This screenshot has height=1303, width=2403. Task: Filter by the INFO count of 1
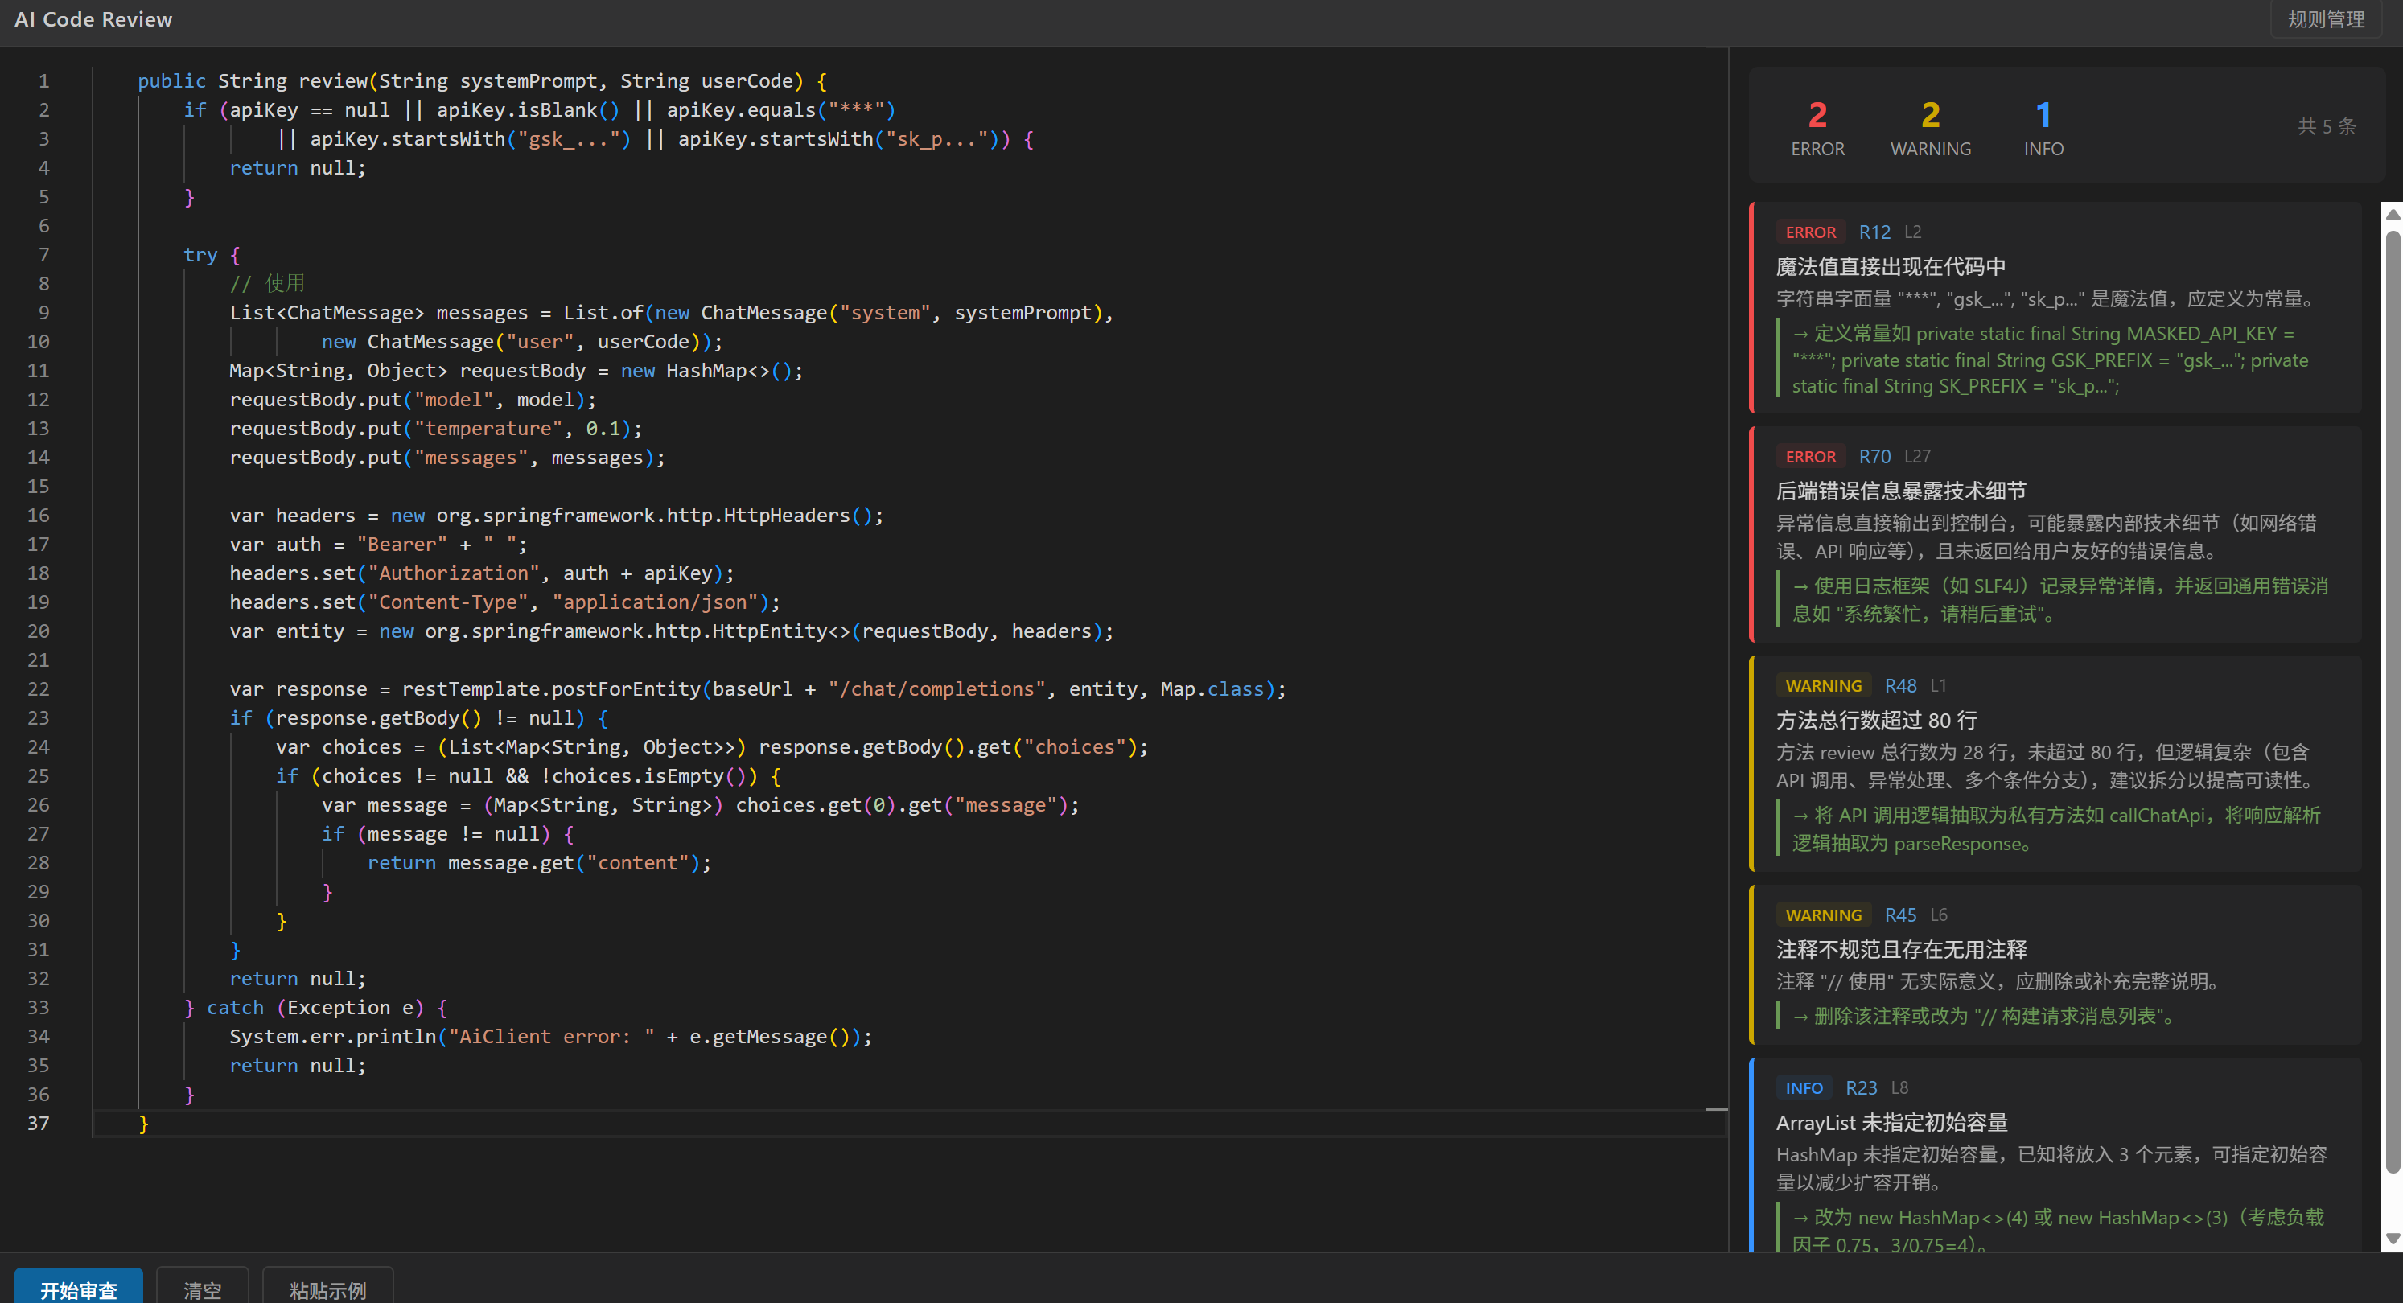click(2043, 128)
